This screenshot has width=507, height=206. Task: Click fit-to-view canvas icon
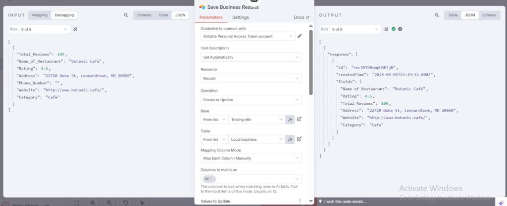[77, 203]
